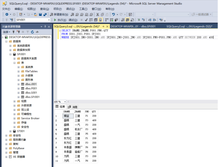218x167 pixels.
Task: Select Results to File icon
Action: tap(132, 20)
